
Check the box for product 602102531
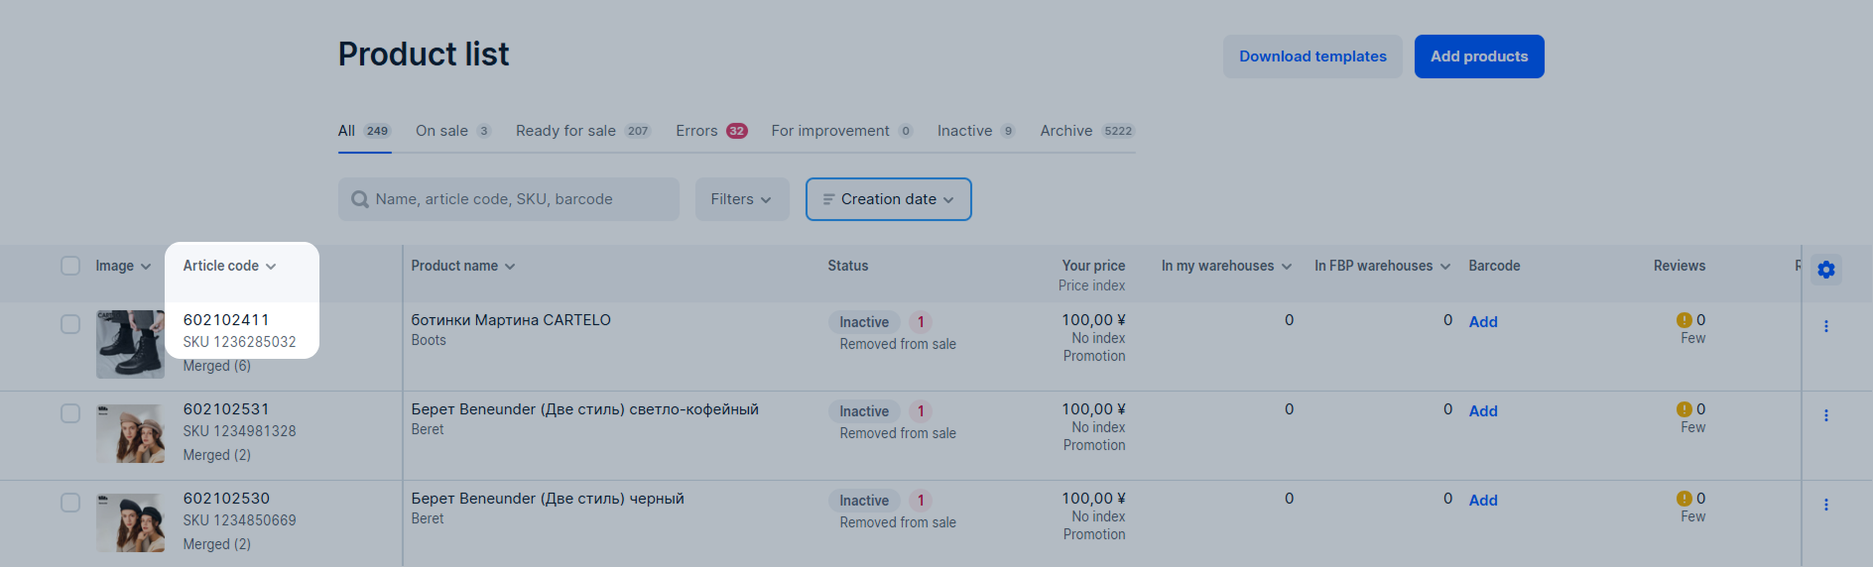pos(70,413)
